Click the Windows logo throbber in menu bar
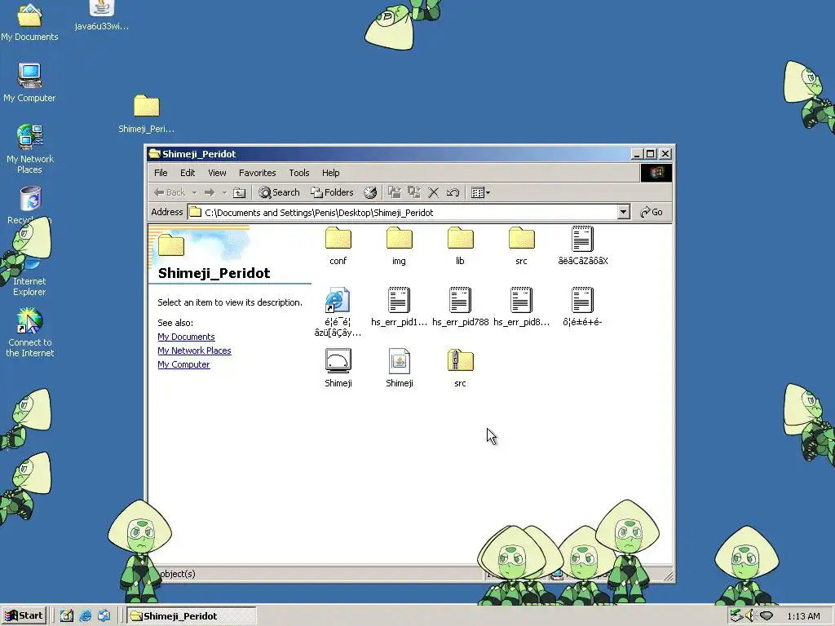This screenshot has height=626, width=835. click(x=656, y=173)
